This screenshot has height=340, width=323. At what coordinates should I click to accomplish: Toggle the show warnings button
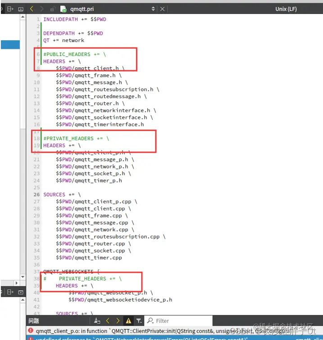(128, 321)
